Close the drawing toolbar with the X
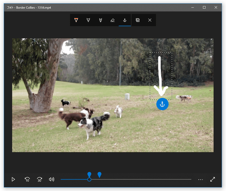 tap(150, 20)
